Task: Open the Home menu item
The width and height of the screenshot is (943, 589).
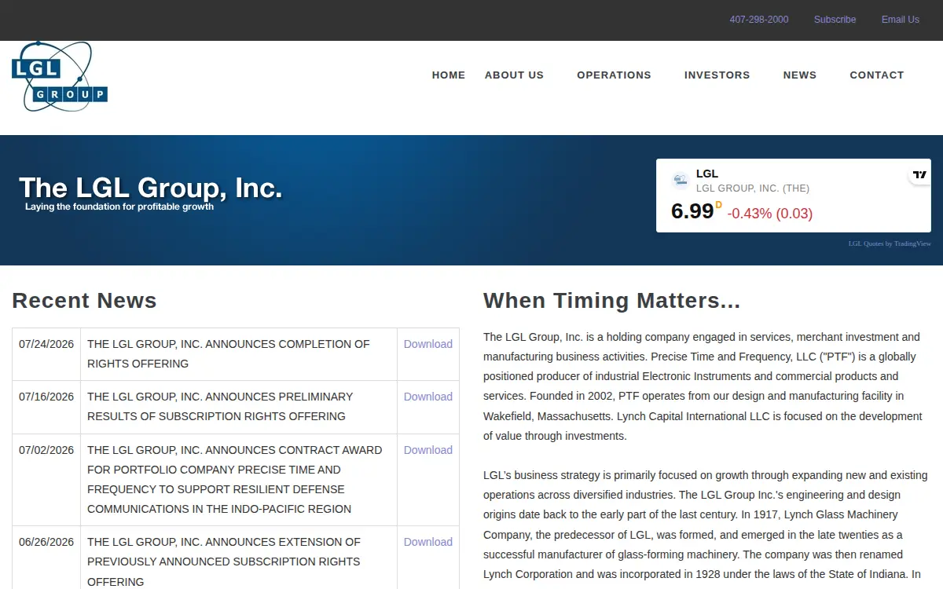Action: click(x=449, y=75)
